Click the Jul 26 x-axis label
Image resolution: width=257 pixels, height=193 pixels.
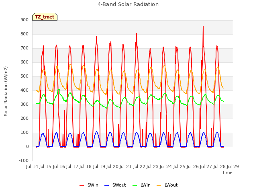[x=193, y=166]
